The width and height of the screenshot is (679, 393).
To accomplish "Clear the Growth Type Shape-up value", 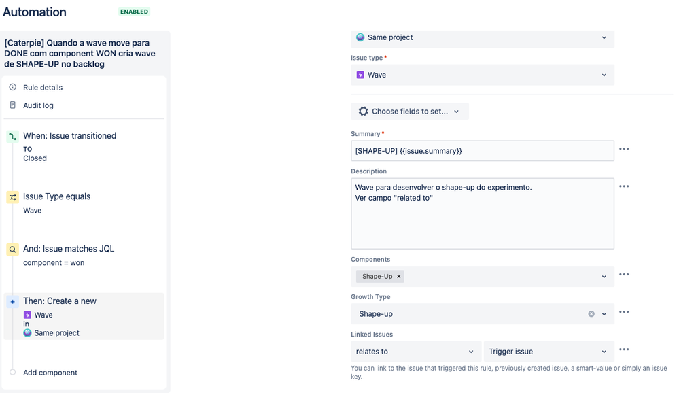I will click(x=591, y=314).
